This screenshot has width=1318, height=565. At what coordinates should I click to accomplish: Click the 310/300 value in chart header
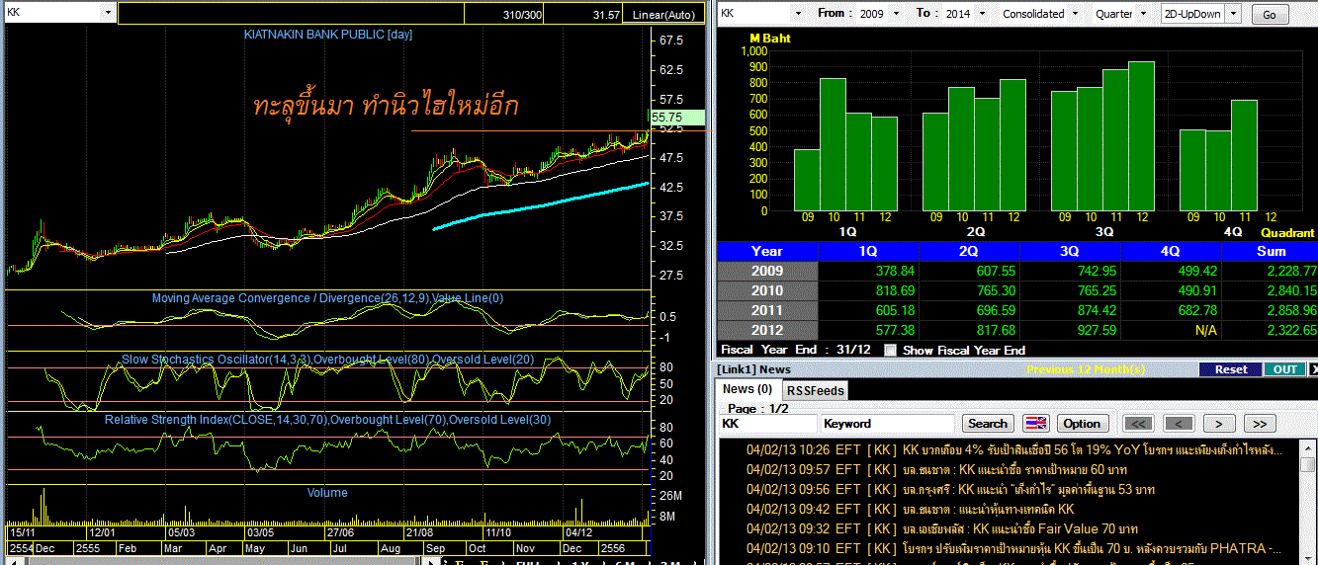pos(522,15)
